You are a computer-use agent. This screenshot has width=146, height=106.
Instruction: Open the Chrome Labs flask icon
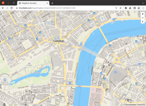click(130, 8)
